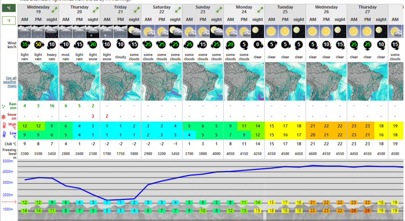Screen dimensions: 405x221
Task: Open the Tuesday 25 weather map thumbnail
Action: 285,81
